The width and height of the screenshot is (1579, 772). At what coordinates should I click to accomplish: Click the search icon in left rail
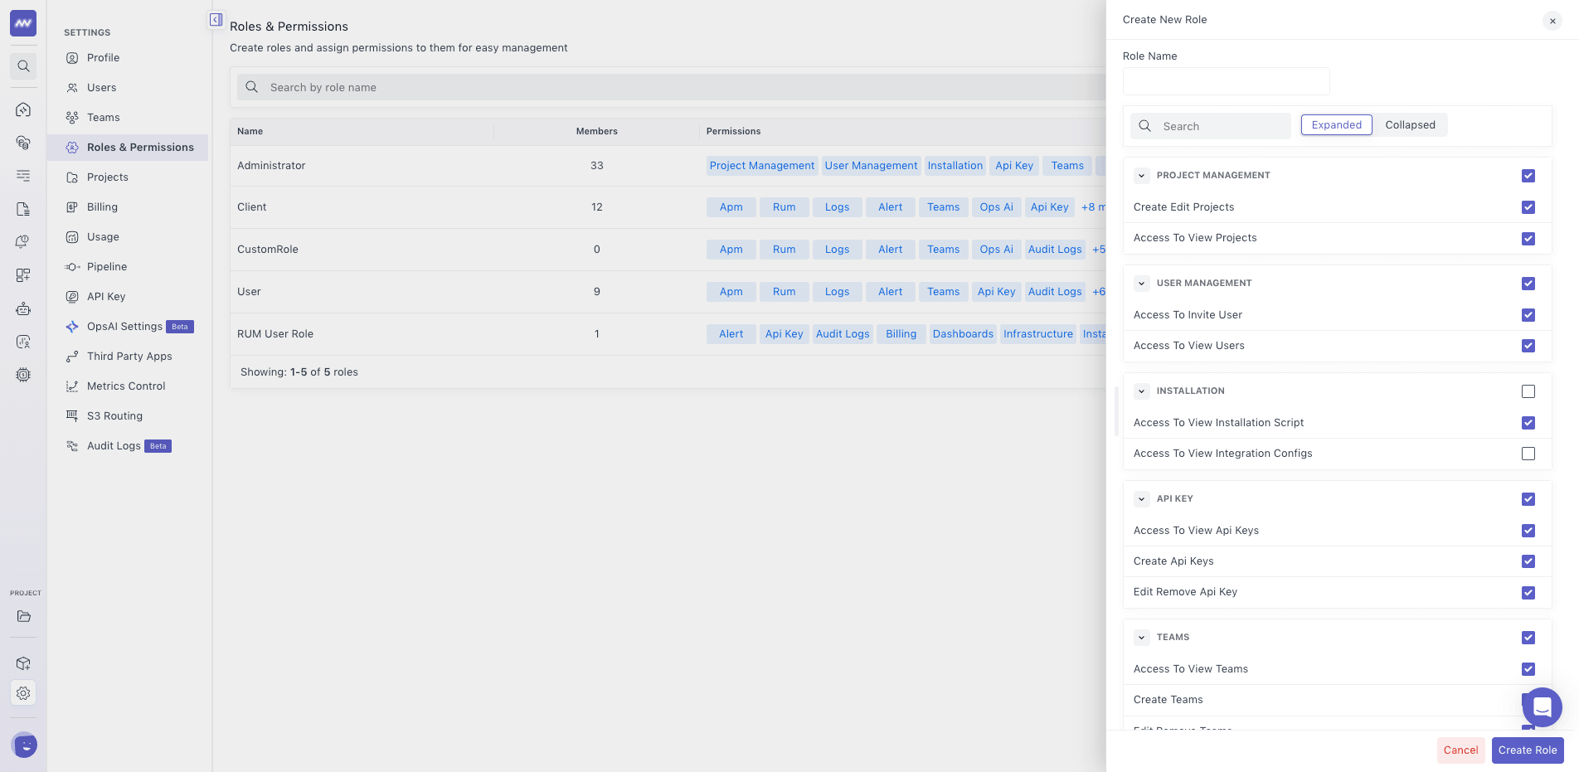click(x=23, y=66)
